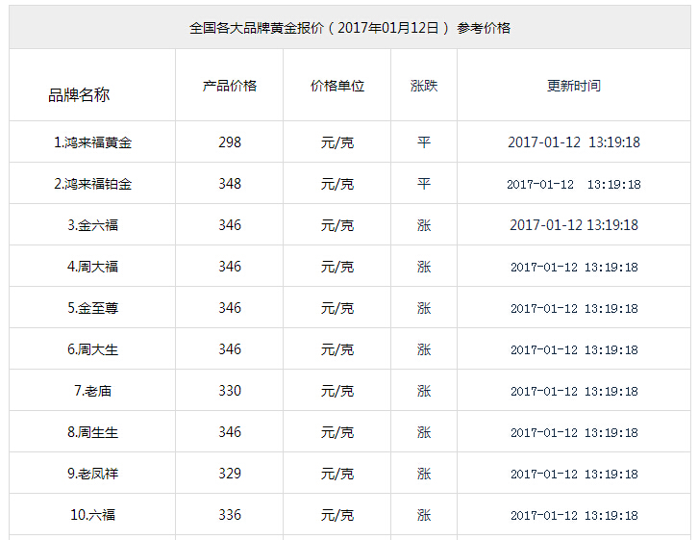Click the 涨跌 column header
Viewport: 698px width, 540px height.
[x=424, y=86]
